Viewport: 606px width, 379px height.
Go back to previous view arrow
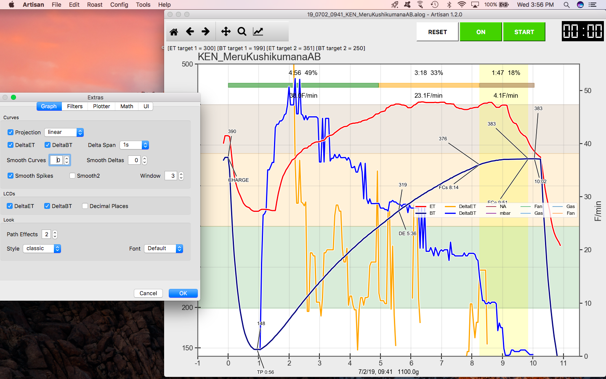[190, 32]
